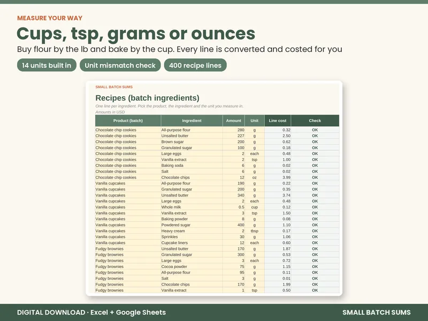Click line cost cell 1.06
The height and width of the screenshot is (321, 428).
pos(278,236)
